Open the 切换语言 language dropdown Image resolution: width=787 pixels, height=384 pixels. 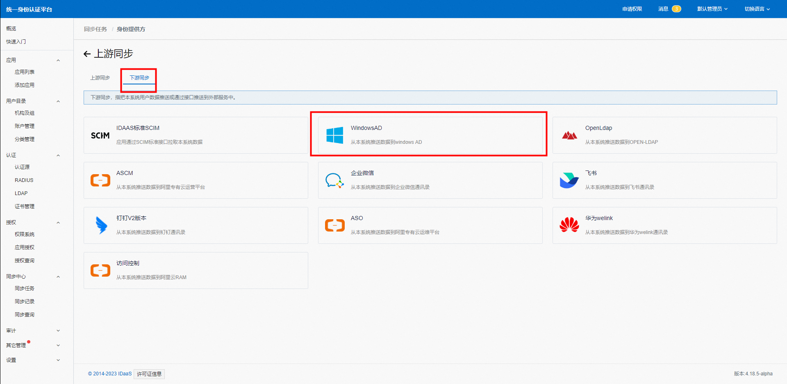pos(757,9)
